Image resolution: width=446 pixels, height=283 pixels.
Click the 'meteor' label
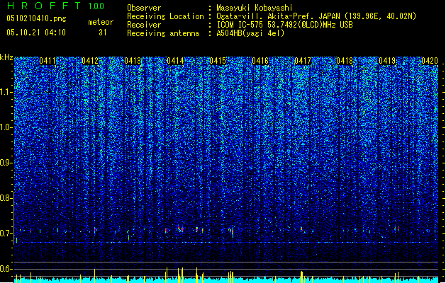101,22
